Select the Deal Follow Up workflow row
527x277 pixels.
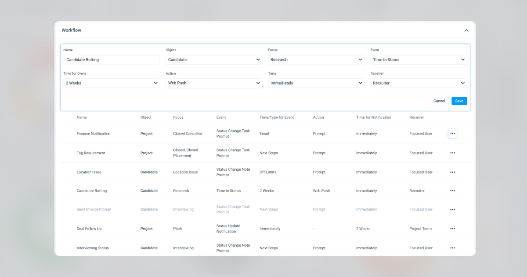click(x=265, y=229)
